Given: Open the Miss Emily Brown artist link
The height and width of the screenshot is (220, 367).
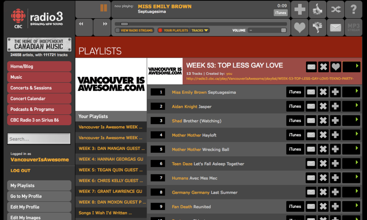Looking at the screenshot, I should [x=189, y=92].
